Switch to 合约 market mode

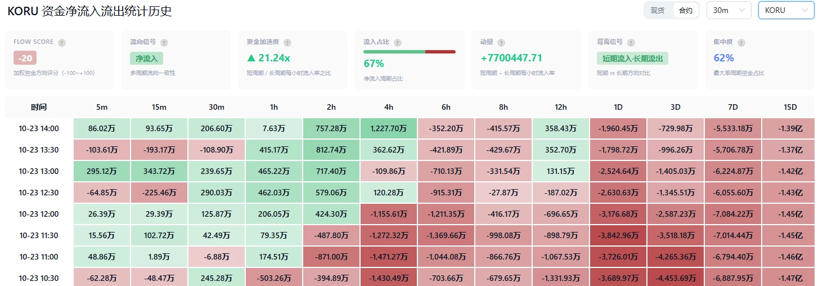[685, 10]
